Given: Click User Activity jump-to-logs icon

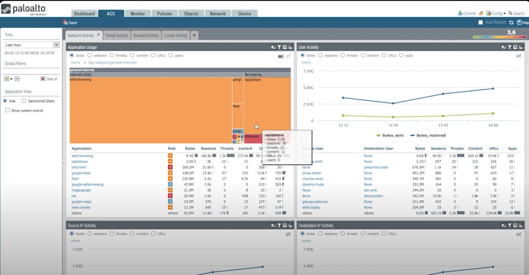Looking at the screenshot, I should tap(504, 47).
